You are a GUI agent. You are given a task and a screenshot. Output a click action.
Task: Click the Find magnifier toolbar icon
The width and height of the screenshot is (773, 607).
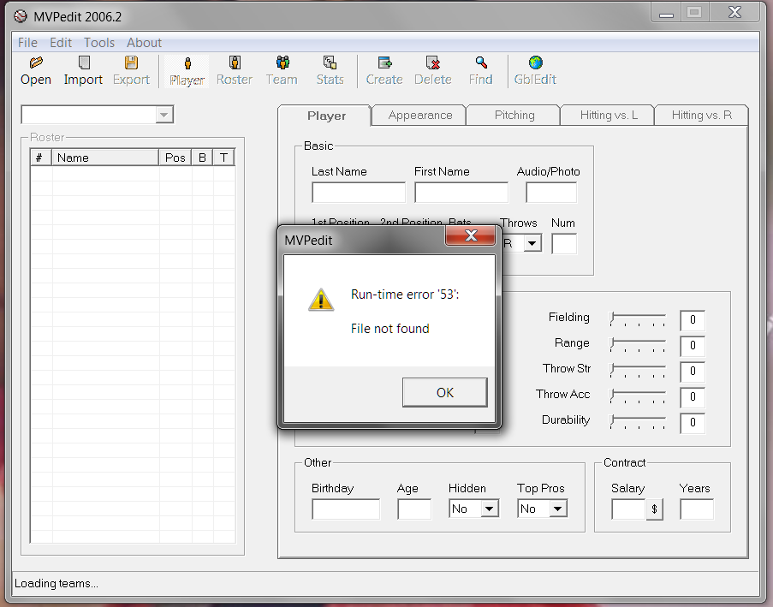click(x=481, y=62)
